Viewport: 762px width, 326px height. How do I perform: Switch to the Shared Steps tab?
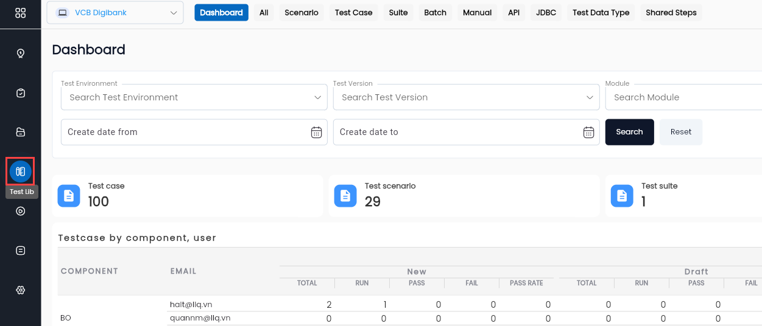[671, 13]
